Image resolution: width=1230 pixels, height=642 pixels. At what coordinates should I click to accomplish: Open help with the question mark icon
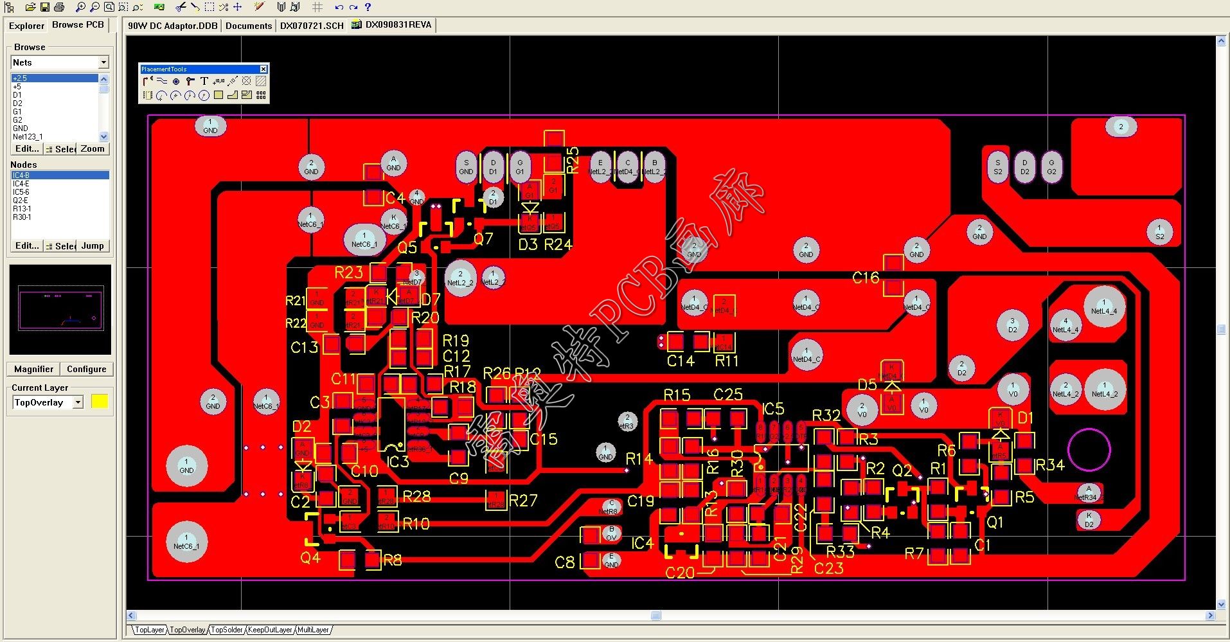click(368, 7)
